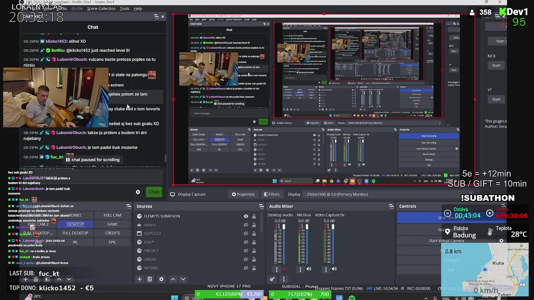Switch to the FULL CAM scene

112,215
